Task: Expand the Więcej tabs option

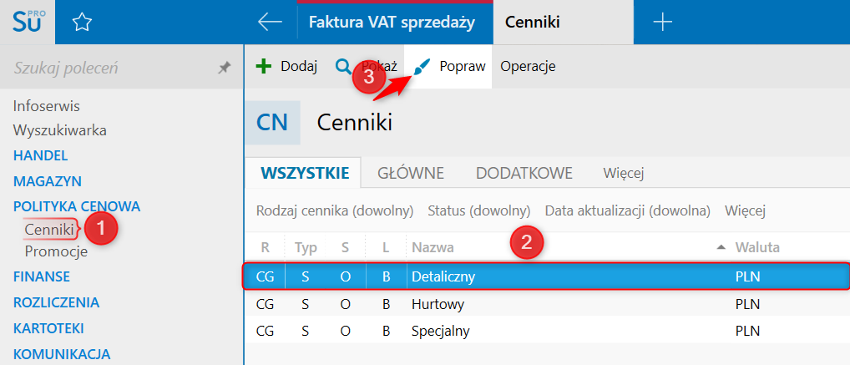Action: (x=624, y=173)
